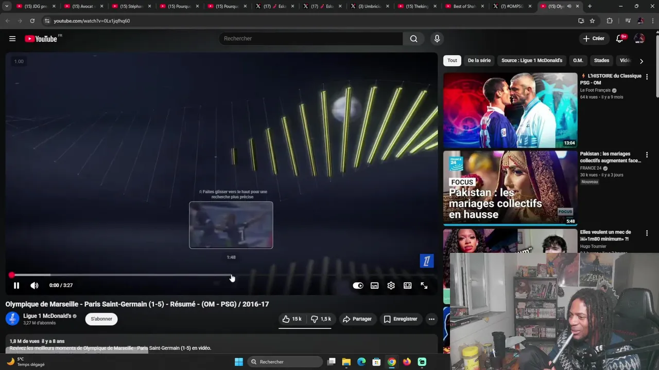Click the red playhead at video start
Image resolution: width=659 pixels, height=370 pixels.
pyautogui.click(x=11, y=275)
